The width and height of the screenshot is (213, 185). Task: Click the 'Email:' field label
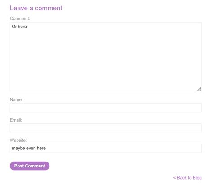tap(16, 120)
